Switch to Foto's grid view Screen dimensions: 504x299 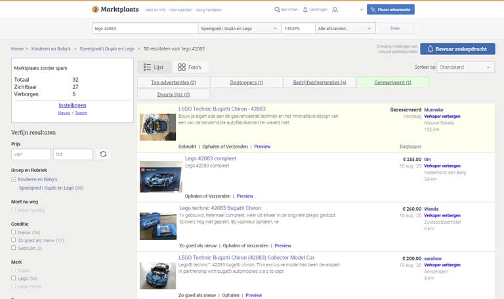pos(190,67)
